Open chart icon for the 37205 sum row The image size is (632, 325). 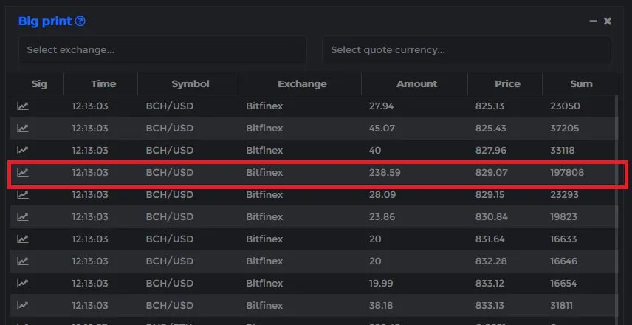click(x=23, y=129)
